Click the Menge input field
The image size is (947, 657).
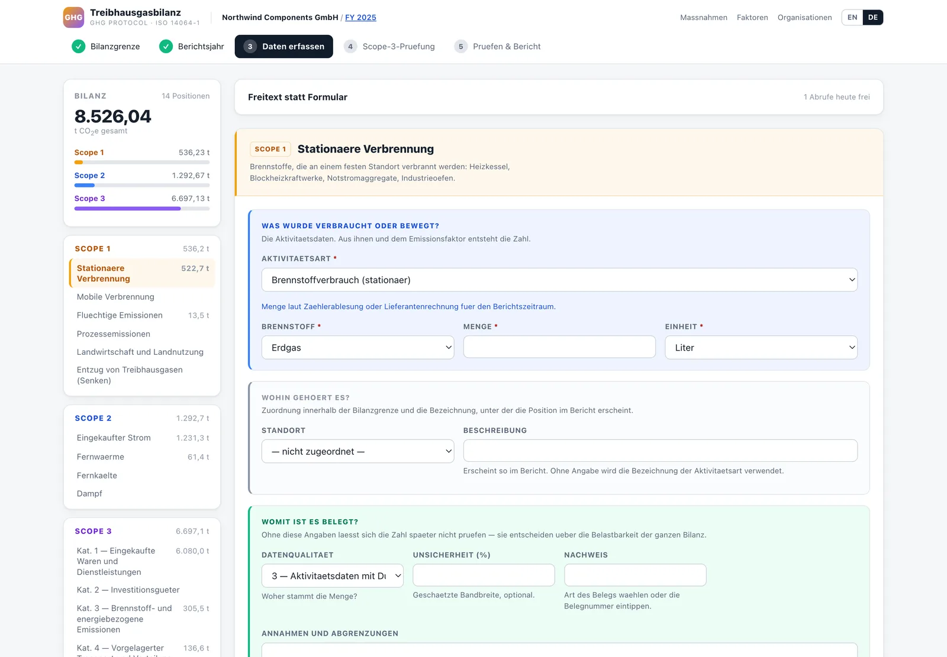point(559,347)
